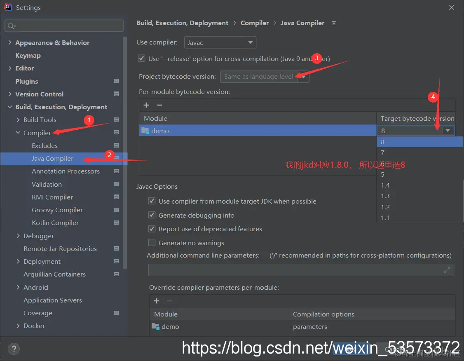Click project-level icon next to Plugins
This screenshot has width=464, height=361.
116,81
